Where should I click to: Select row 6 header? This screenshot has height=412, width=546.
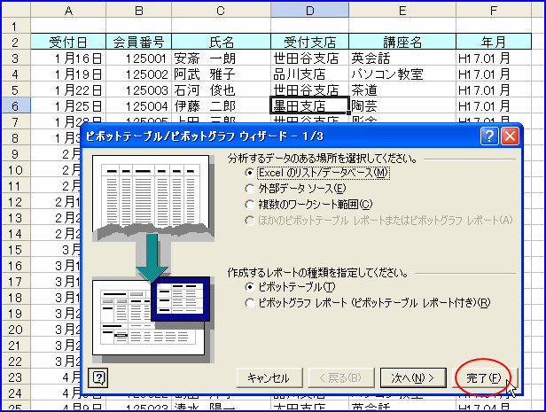[x=16, y=105]
